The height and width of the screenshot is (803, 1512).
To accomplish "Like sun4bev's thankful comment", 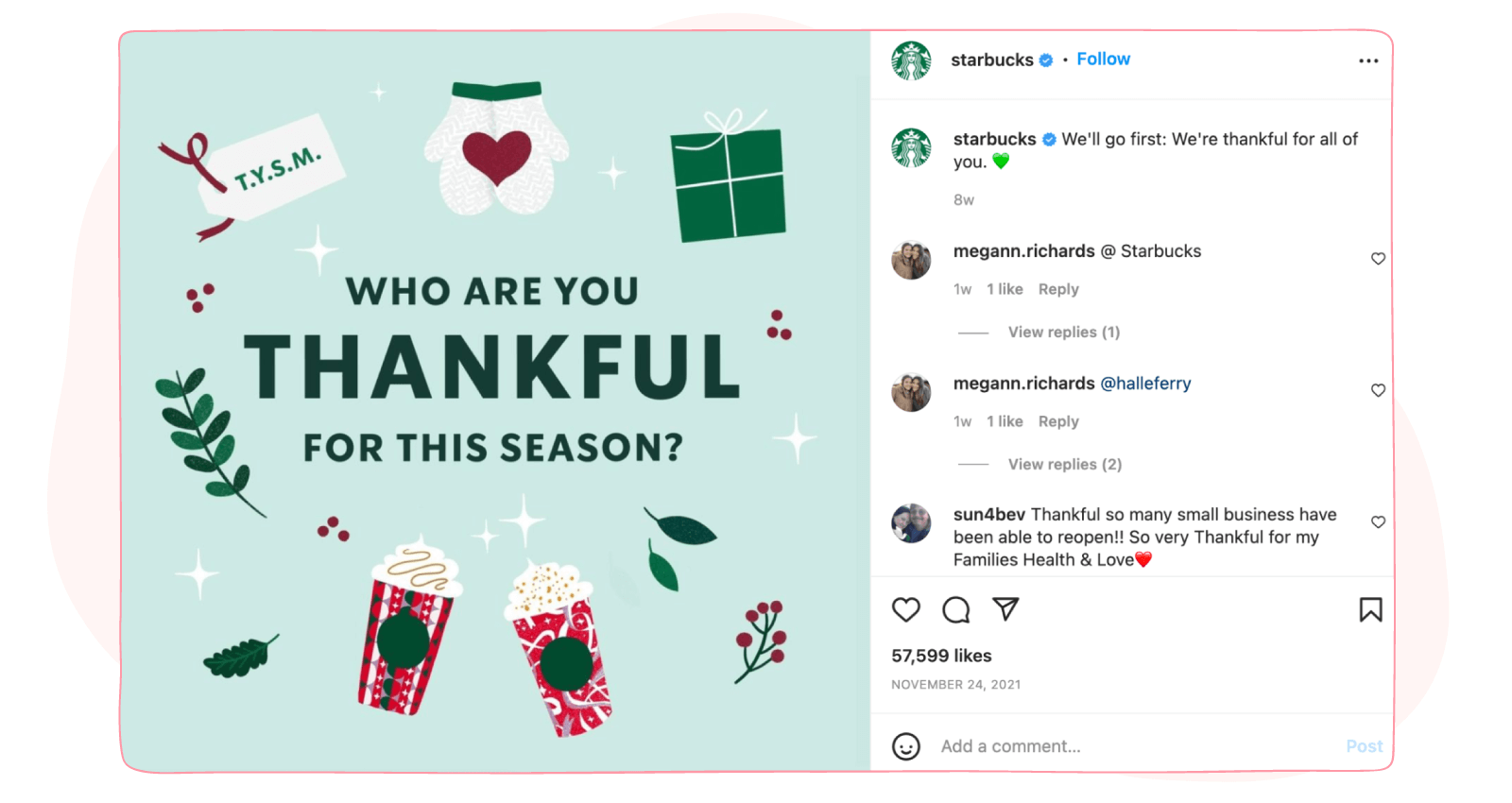I will coord(1378,521).
